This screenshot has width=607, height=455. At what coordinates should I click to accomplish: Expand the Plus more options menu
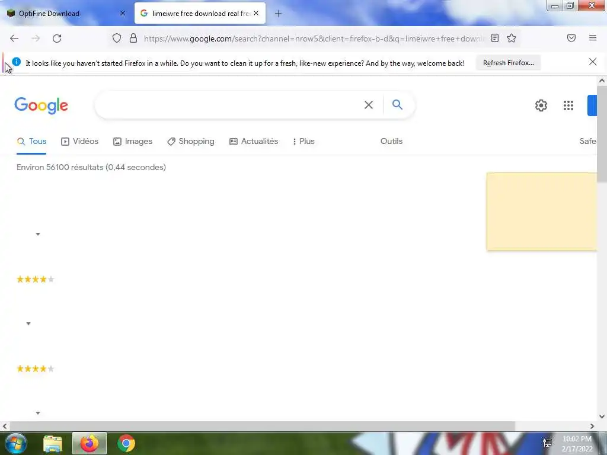tap(303, 141)
